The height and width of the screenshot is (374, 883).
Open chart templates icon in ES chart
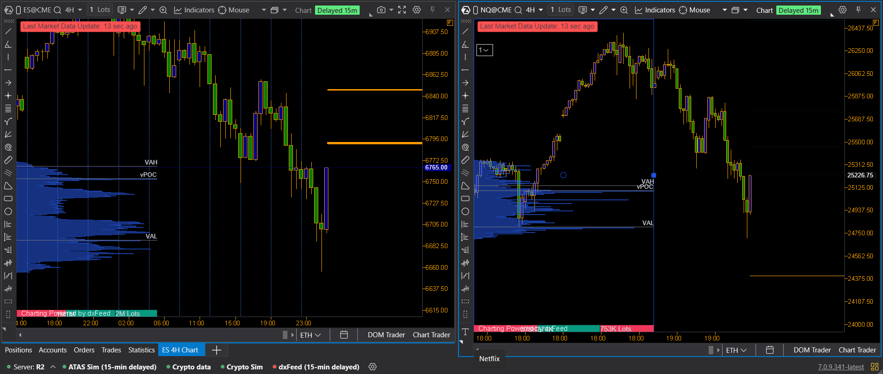click(x=122, y=10)
